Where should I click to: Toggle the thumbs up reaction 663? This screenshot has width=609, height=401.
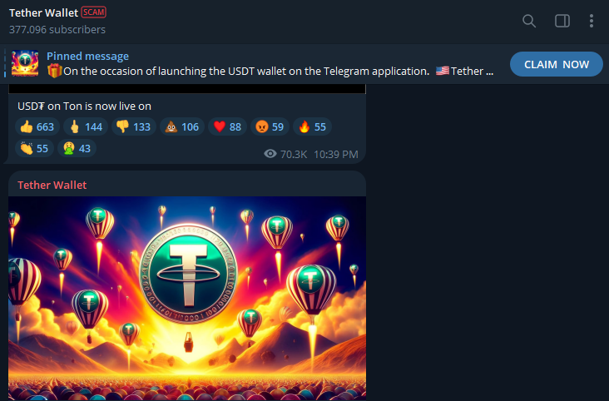(x=37, y=126)
